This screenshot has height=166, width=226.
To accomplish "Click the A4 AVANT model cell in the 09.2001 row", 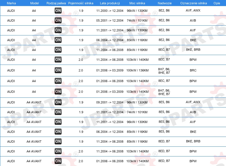I will tap(34, 102).
